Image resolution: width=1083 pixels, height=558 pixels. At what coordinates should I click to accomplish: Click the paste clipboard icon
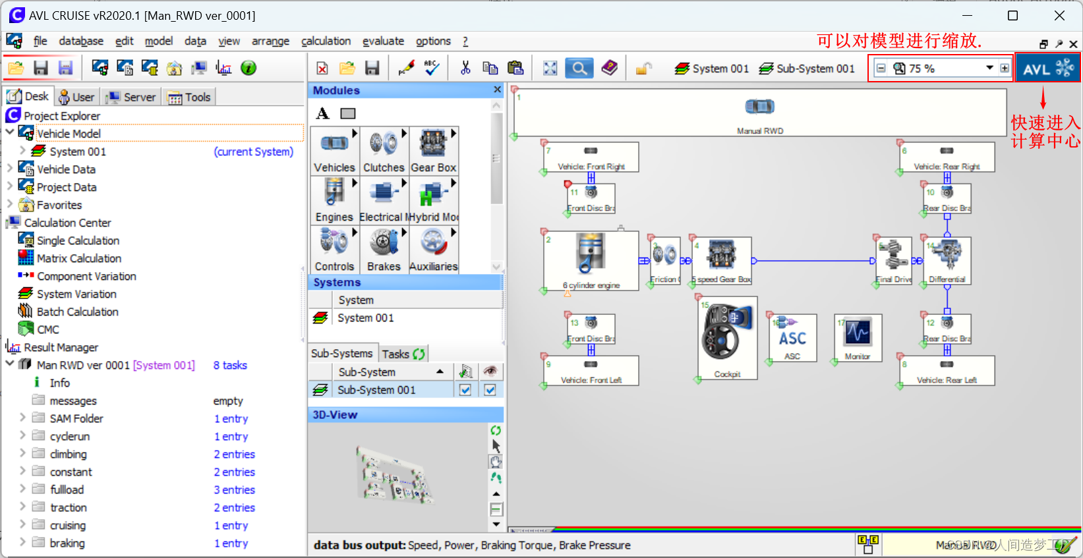(515, 68)
